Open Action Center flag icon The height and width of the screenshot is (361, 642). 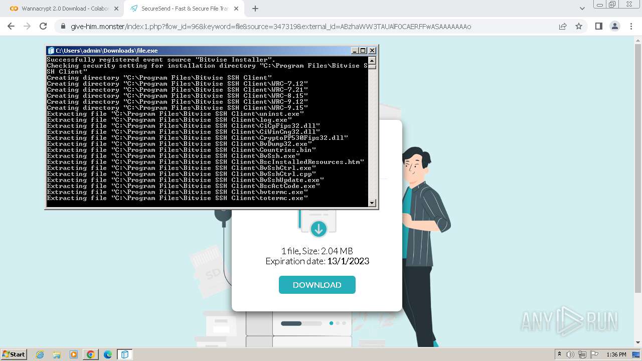pyautogui.click(x=594, y=354)
